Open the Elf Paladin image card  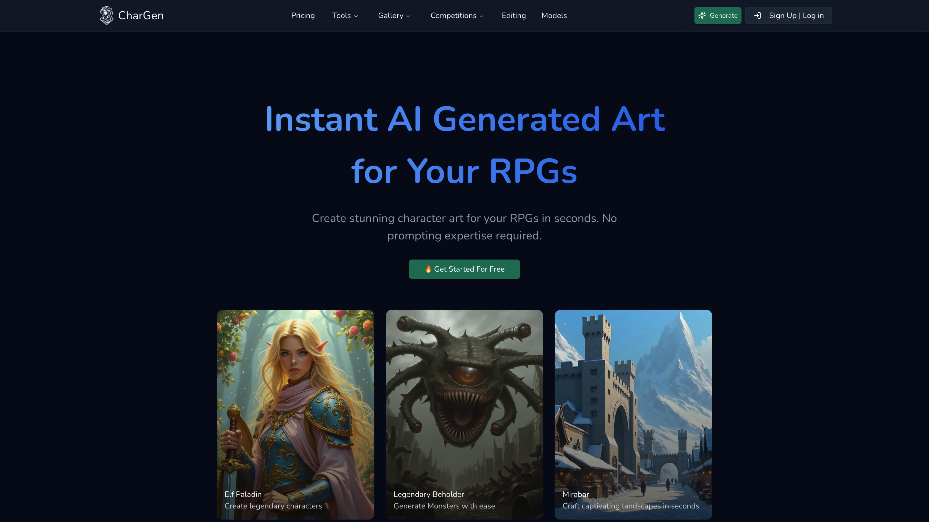point(295,415)
